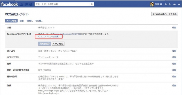Edit the 簡単な説明 row

click(x=174, y=76)
